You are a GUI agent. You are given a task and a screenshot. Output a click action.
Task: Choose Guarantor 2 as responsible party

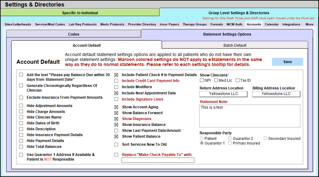[x=230, y=139]
